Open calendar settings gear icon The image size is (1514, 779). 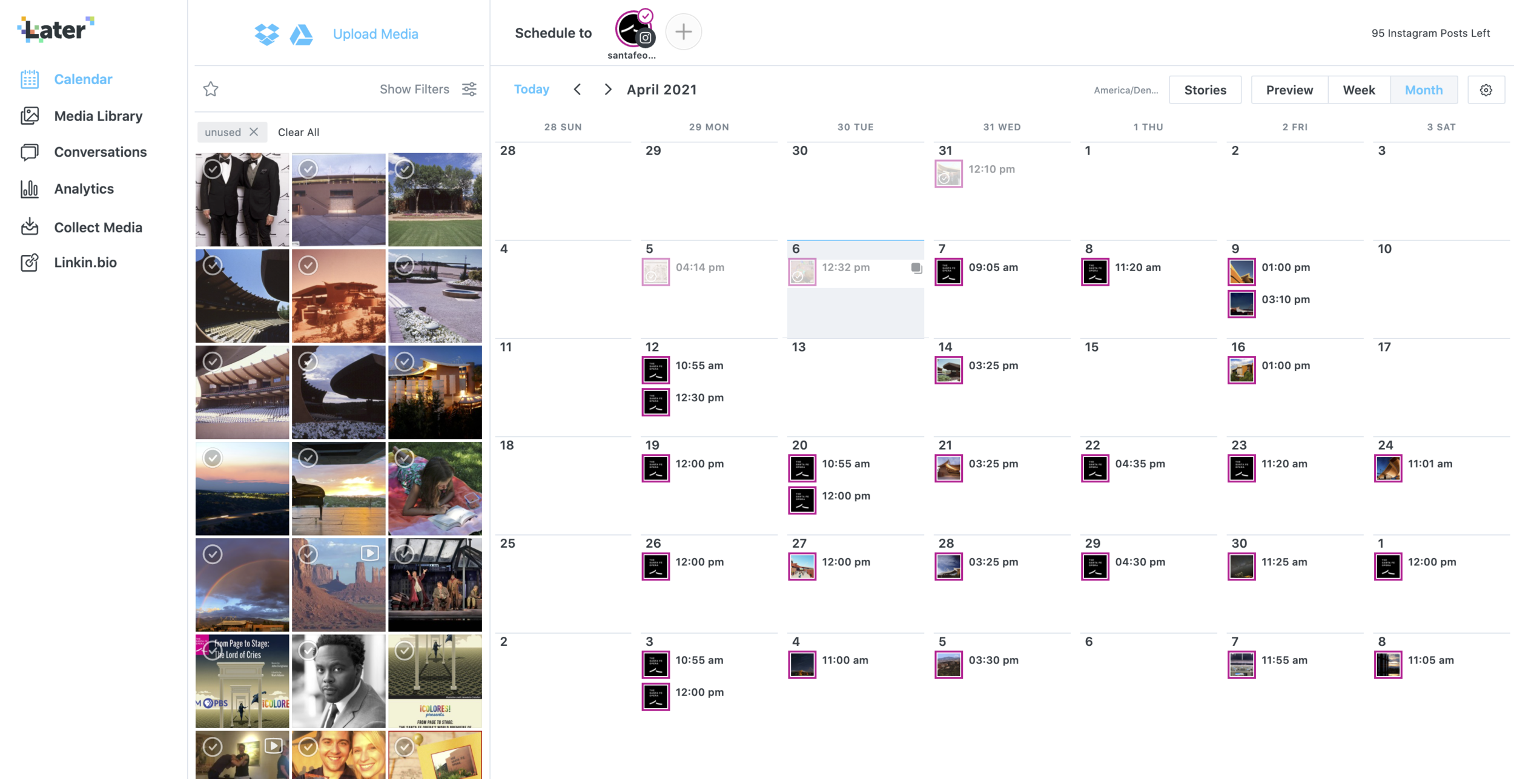(x=1486, y=90)
